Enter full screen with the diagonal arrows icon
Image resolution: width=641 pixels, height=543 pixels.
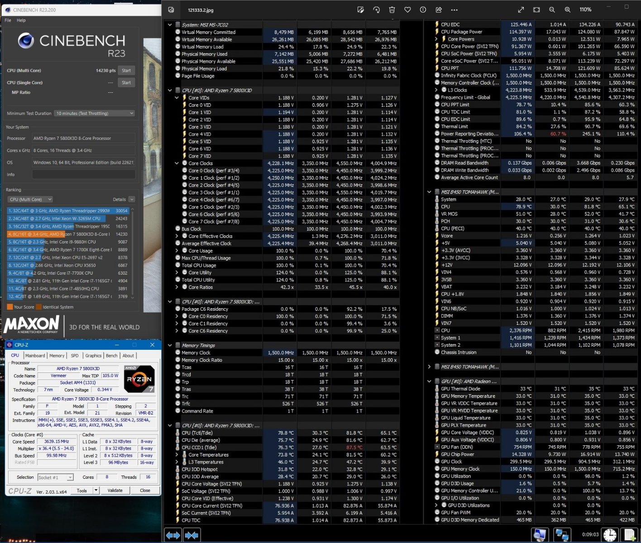521,10
